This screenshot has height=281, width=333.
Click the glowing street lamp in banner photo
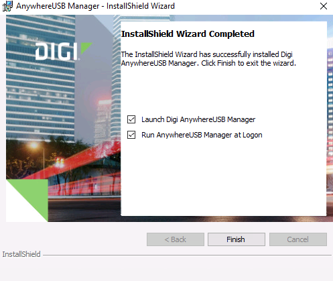[34, 146]
